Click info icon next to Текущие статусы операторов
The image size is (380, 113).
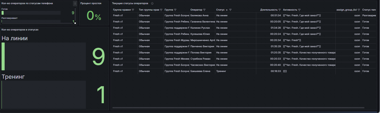(152, 3)
